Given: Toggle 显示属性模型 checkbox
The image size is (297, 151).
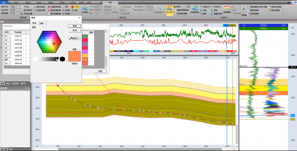Looking at the screenshot, I should (175, 14).
